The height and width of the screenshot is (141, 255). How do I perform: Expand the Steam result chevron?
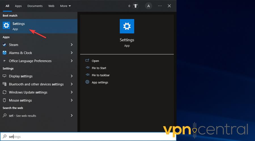(x=72, y=45)
